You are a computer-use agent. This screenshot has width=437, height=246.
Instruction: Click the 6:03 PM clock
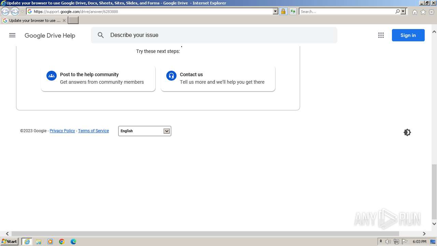[419, 242]
